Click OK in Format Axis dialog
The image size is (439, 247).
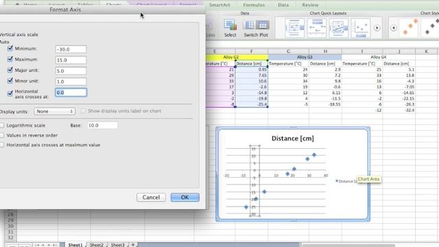click(x=185, y=197)
